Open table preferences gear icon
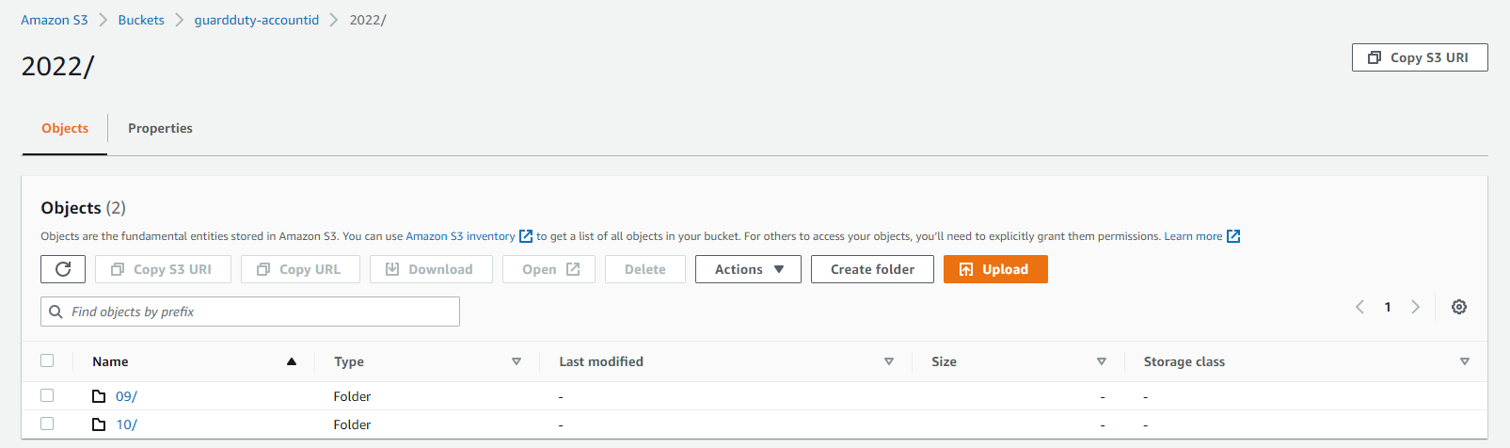Image resolution: width=1510 pixels, height=448 pixels. pos(1458,307)
